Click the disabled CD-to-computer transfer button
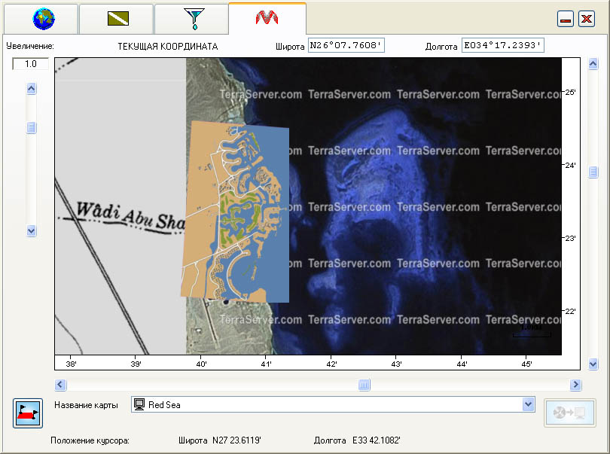The width and height of the screenshot is (610, 454). click(569, 413)
